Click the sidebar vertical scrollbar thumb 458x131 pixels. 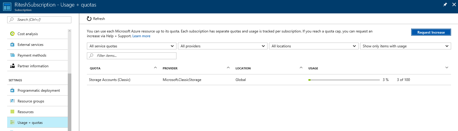click(x=69, y=102)
